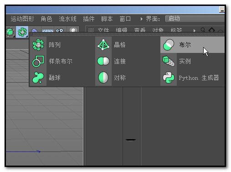Screen dimensions: 231x172
Task: Select the 连接 (Connect) icon
Action: pyautogui.click(x=103, y=61)
